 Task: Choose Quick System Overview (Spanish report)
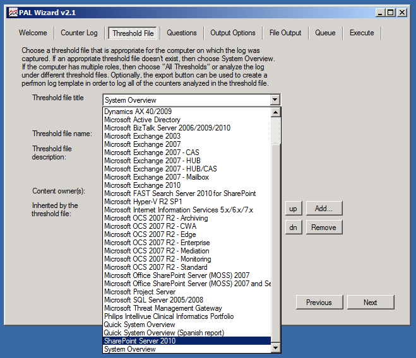click(x=187, y=333)
